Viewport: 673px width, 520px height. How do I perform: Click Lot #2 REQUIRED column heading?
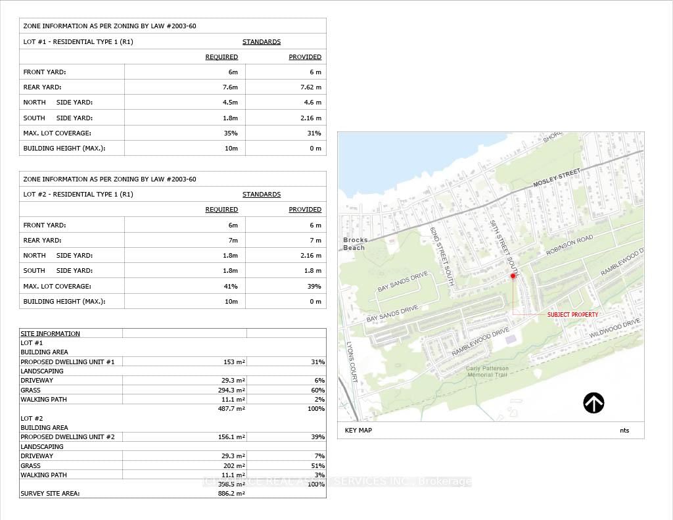click(x=221, y=210)
